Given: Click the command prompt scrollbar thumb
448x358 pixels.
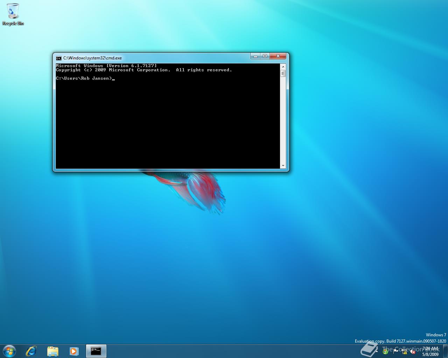Looking at the screenshot, I should click(x=283, y=73).
